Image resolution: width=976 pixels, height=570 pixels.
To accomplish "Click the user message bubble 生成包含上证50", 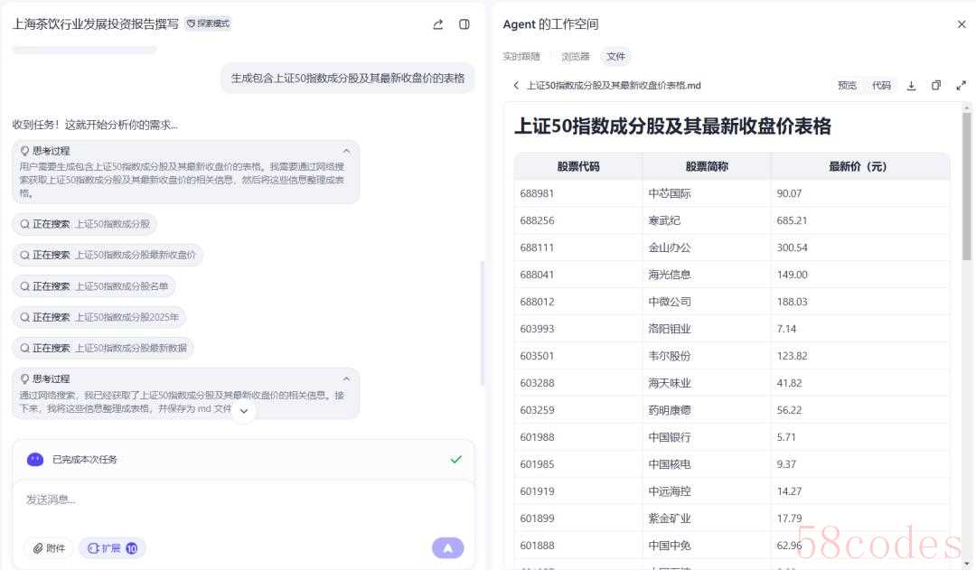I will 347,79.
